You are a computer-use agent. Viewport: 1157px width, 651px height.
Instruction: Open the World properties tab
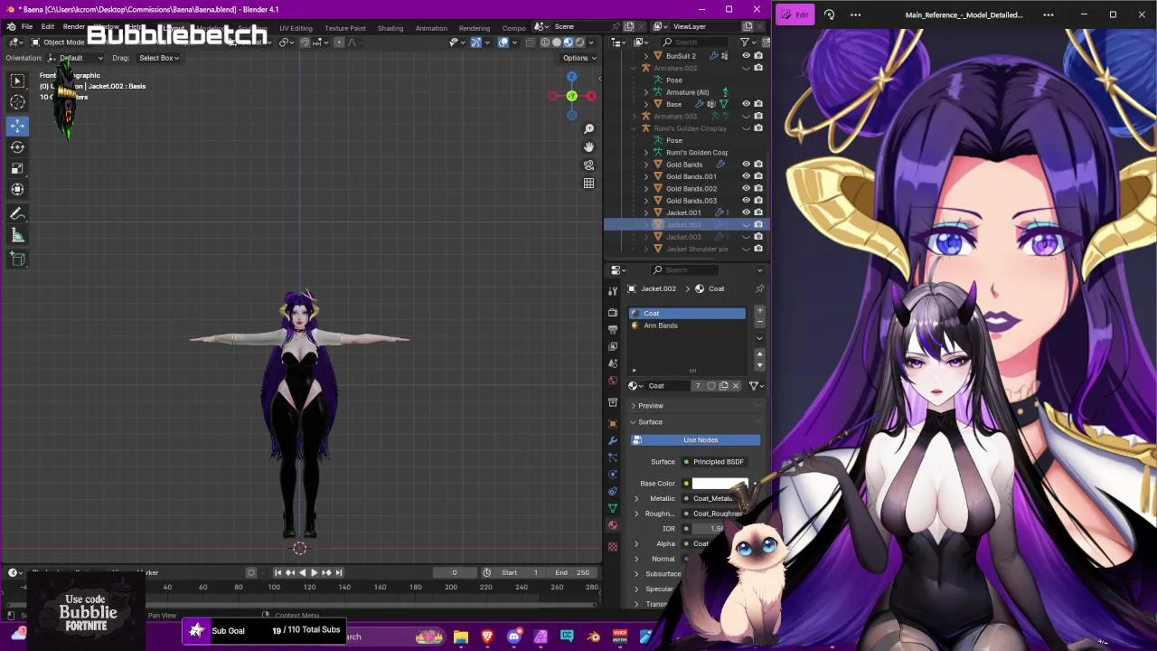tap(613, 381)
